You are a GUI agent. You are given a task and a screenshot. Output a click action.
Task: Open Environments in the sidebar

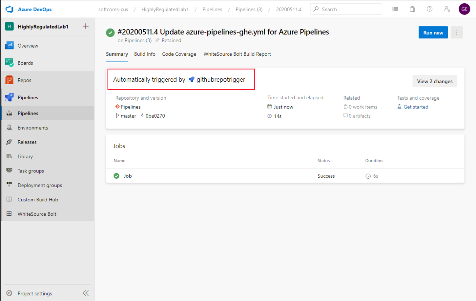click(47, 128)
